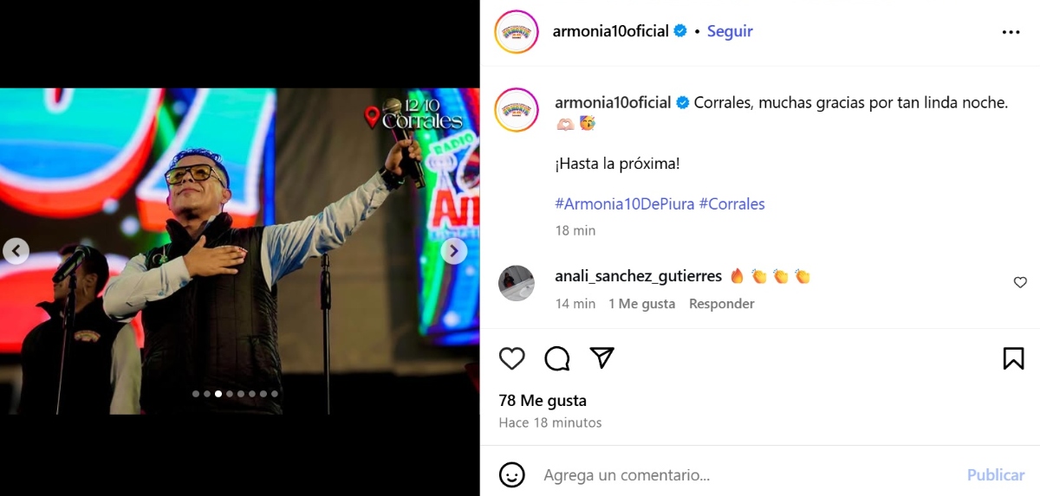
Task: Reply to comment with Responder
Action: (x=721, y=304)
